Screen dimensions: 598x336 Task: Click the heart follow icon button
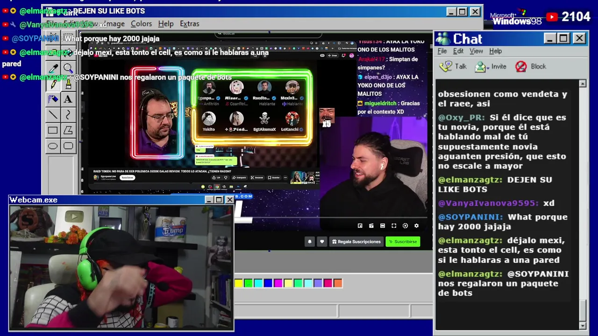coord(321,241)
